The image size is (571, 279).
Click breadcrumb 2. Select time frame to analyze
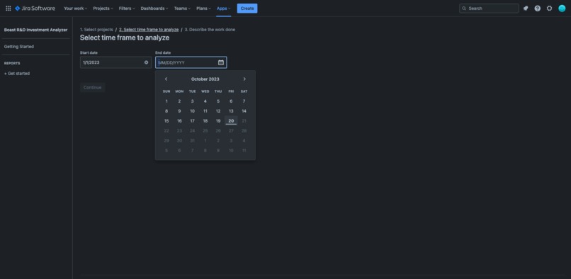click(149, 30)
